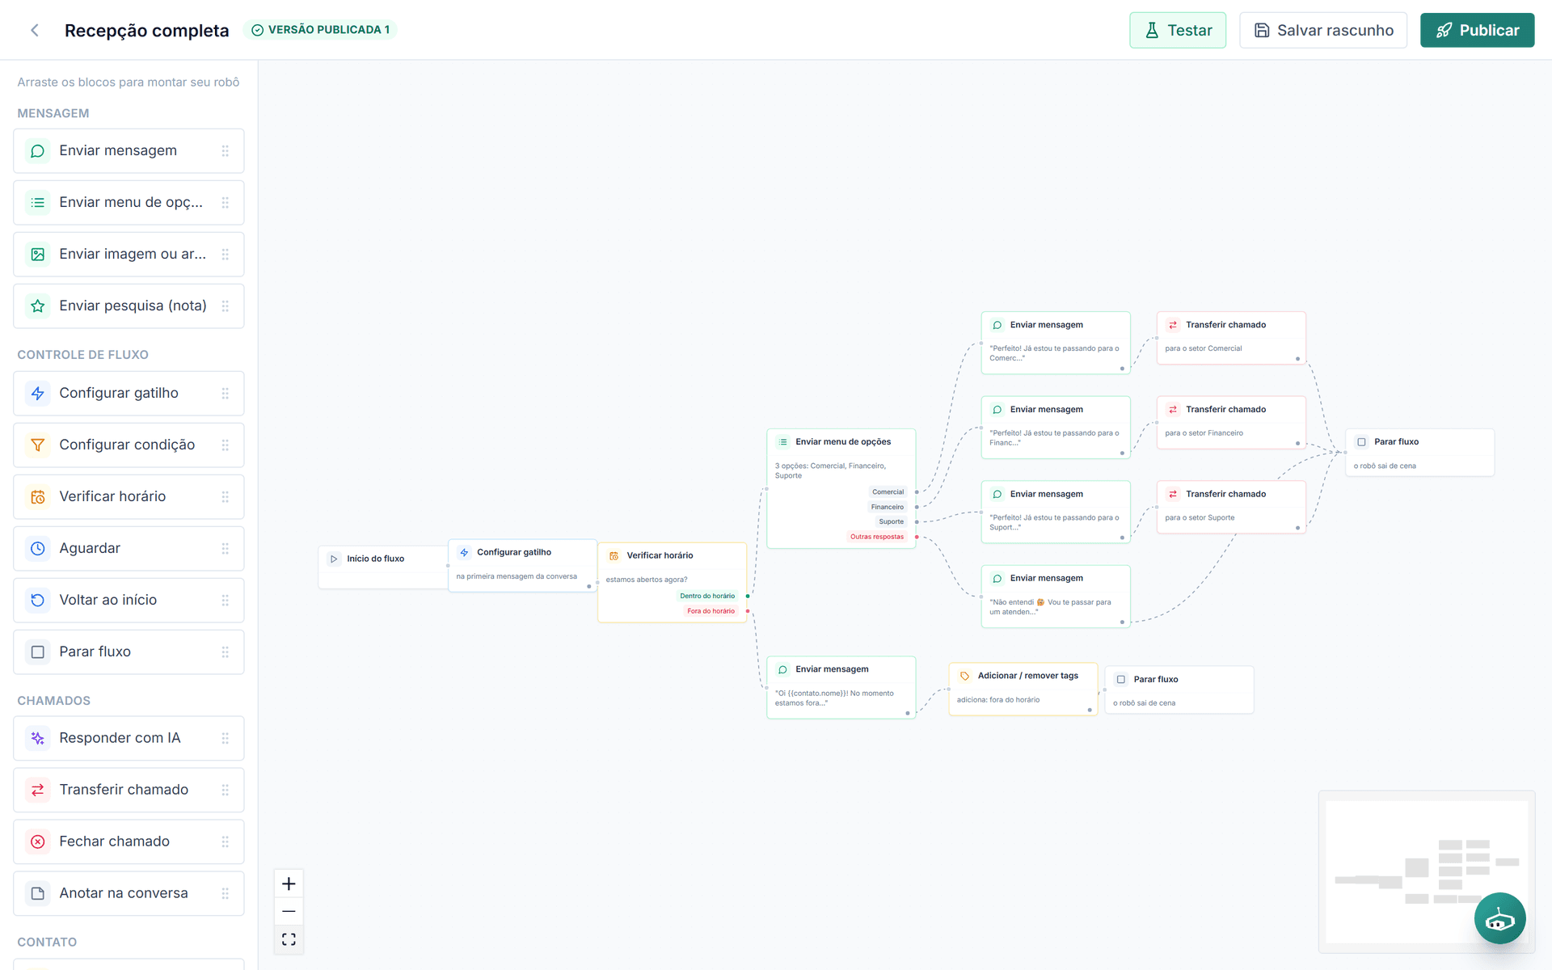Select the Enviar mensagem node 'No momento estamos fora'

[x=841, y=688]
